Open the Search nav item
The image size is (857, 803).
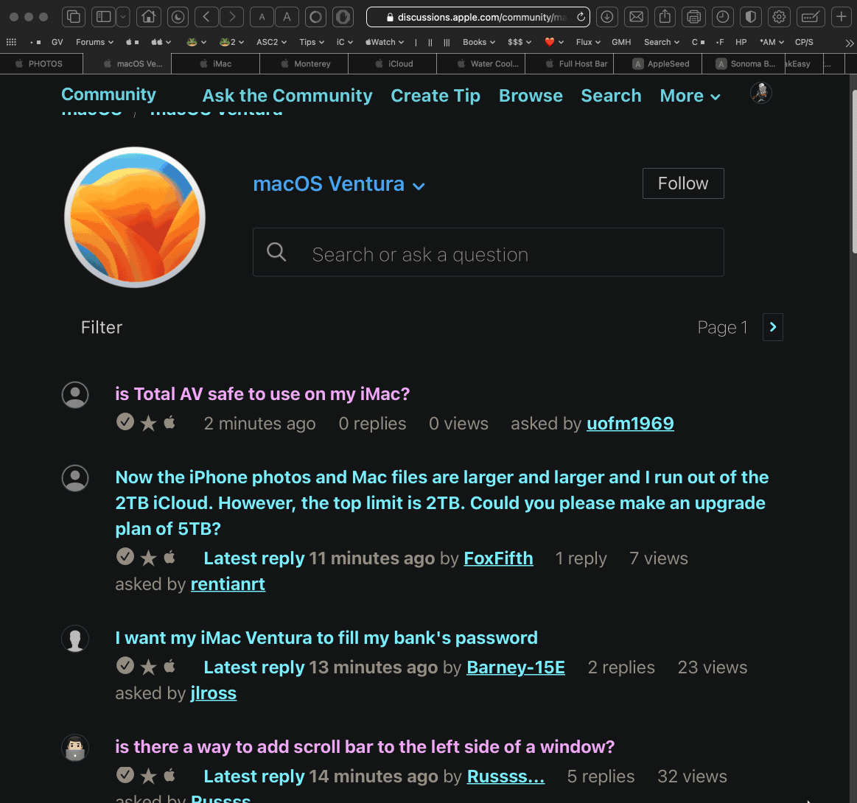(611, 96)
